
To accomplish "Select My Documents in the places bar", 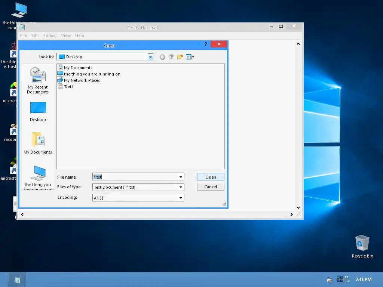I will (38, 143).
